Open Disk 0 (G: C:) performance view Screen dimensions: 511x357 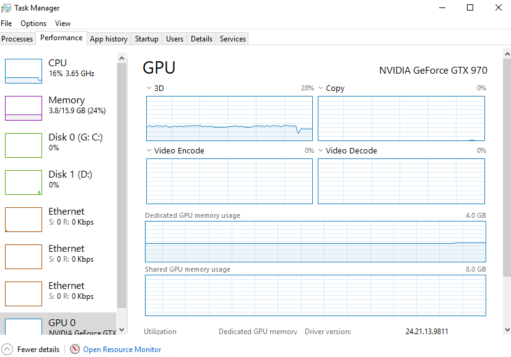59,145
